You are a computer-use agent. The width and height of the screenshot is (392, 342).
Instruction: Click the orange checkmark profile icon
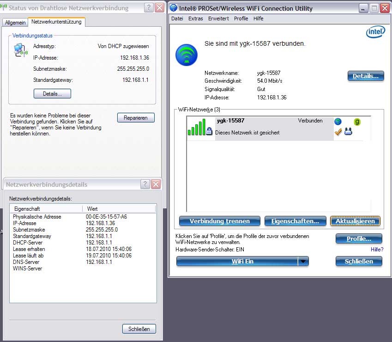point(338,132)
